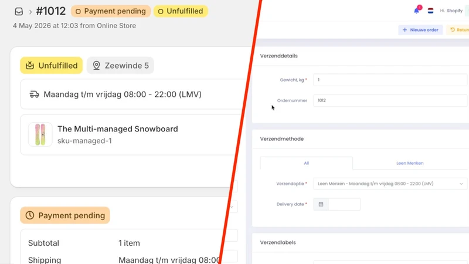Click order number #1012 heading
Viewport: 469px width, 264px height.
pos(50,11)
